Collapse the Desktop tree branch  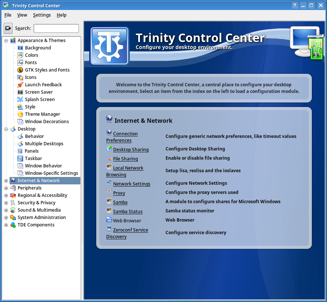click(6, 129)
